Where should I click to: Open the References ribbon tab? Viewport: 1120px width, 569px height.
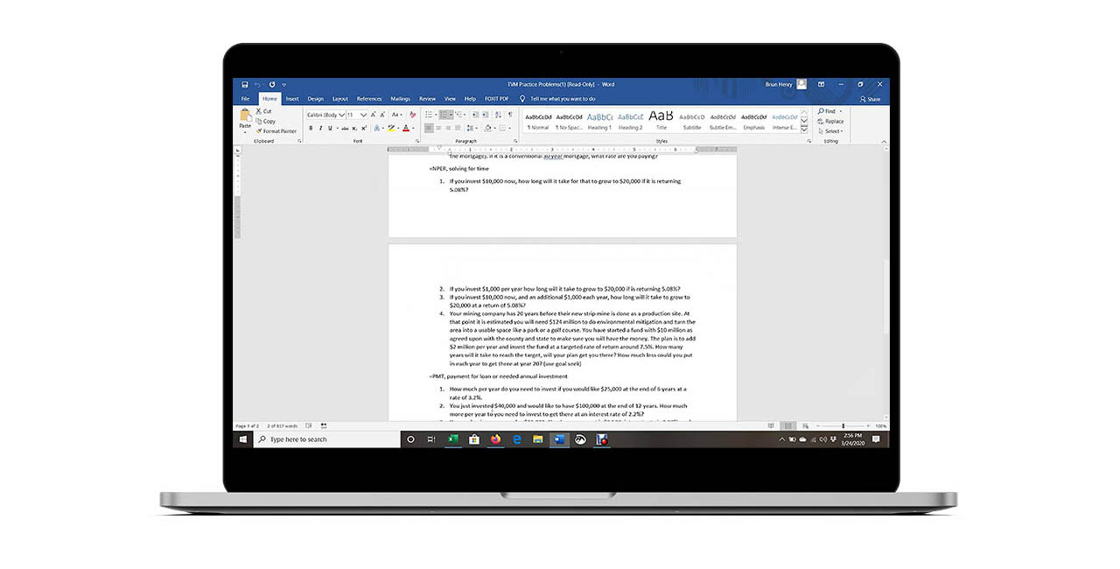(368, 99)
